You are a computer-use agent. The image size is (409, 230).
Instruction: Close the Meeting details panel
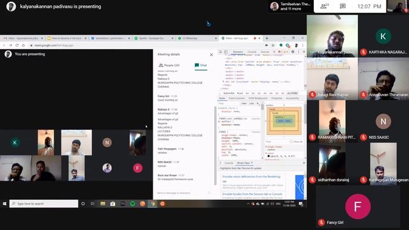[x=212, y=55]
